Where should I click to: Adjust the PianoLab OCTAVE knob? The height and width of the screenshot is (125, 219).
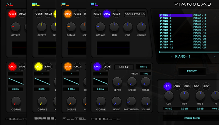(x=100, y=27)
